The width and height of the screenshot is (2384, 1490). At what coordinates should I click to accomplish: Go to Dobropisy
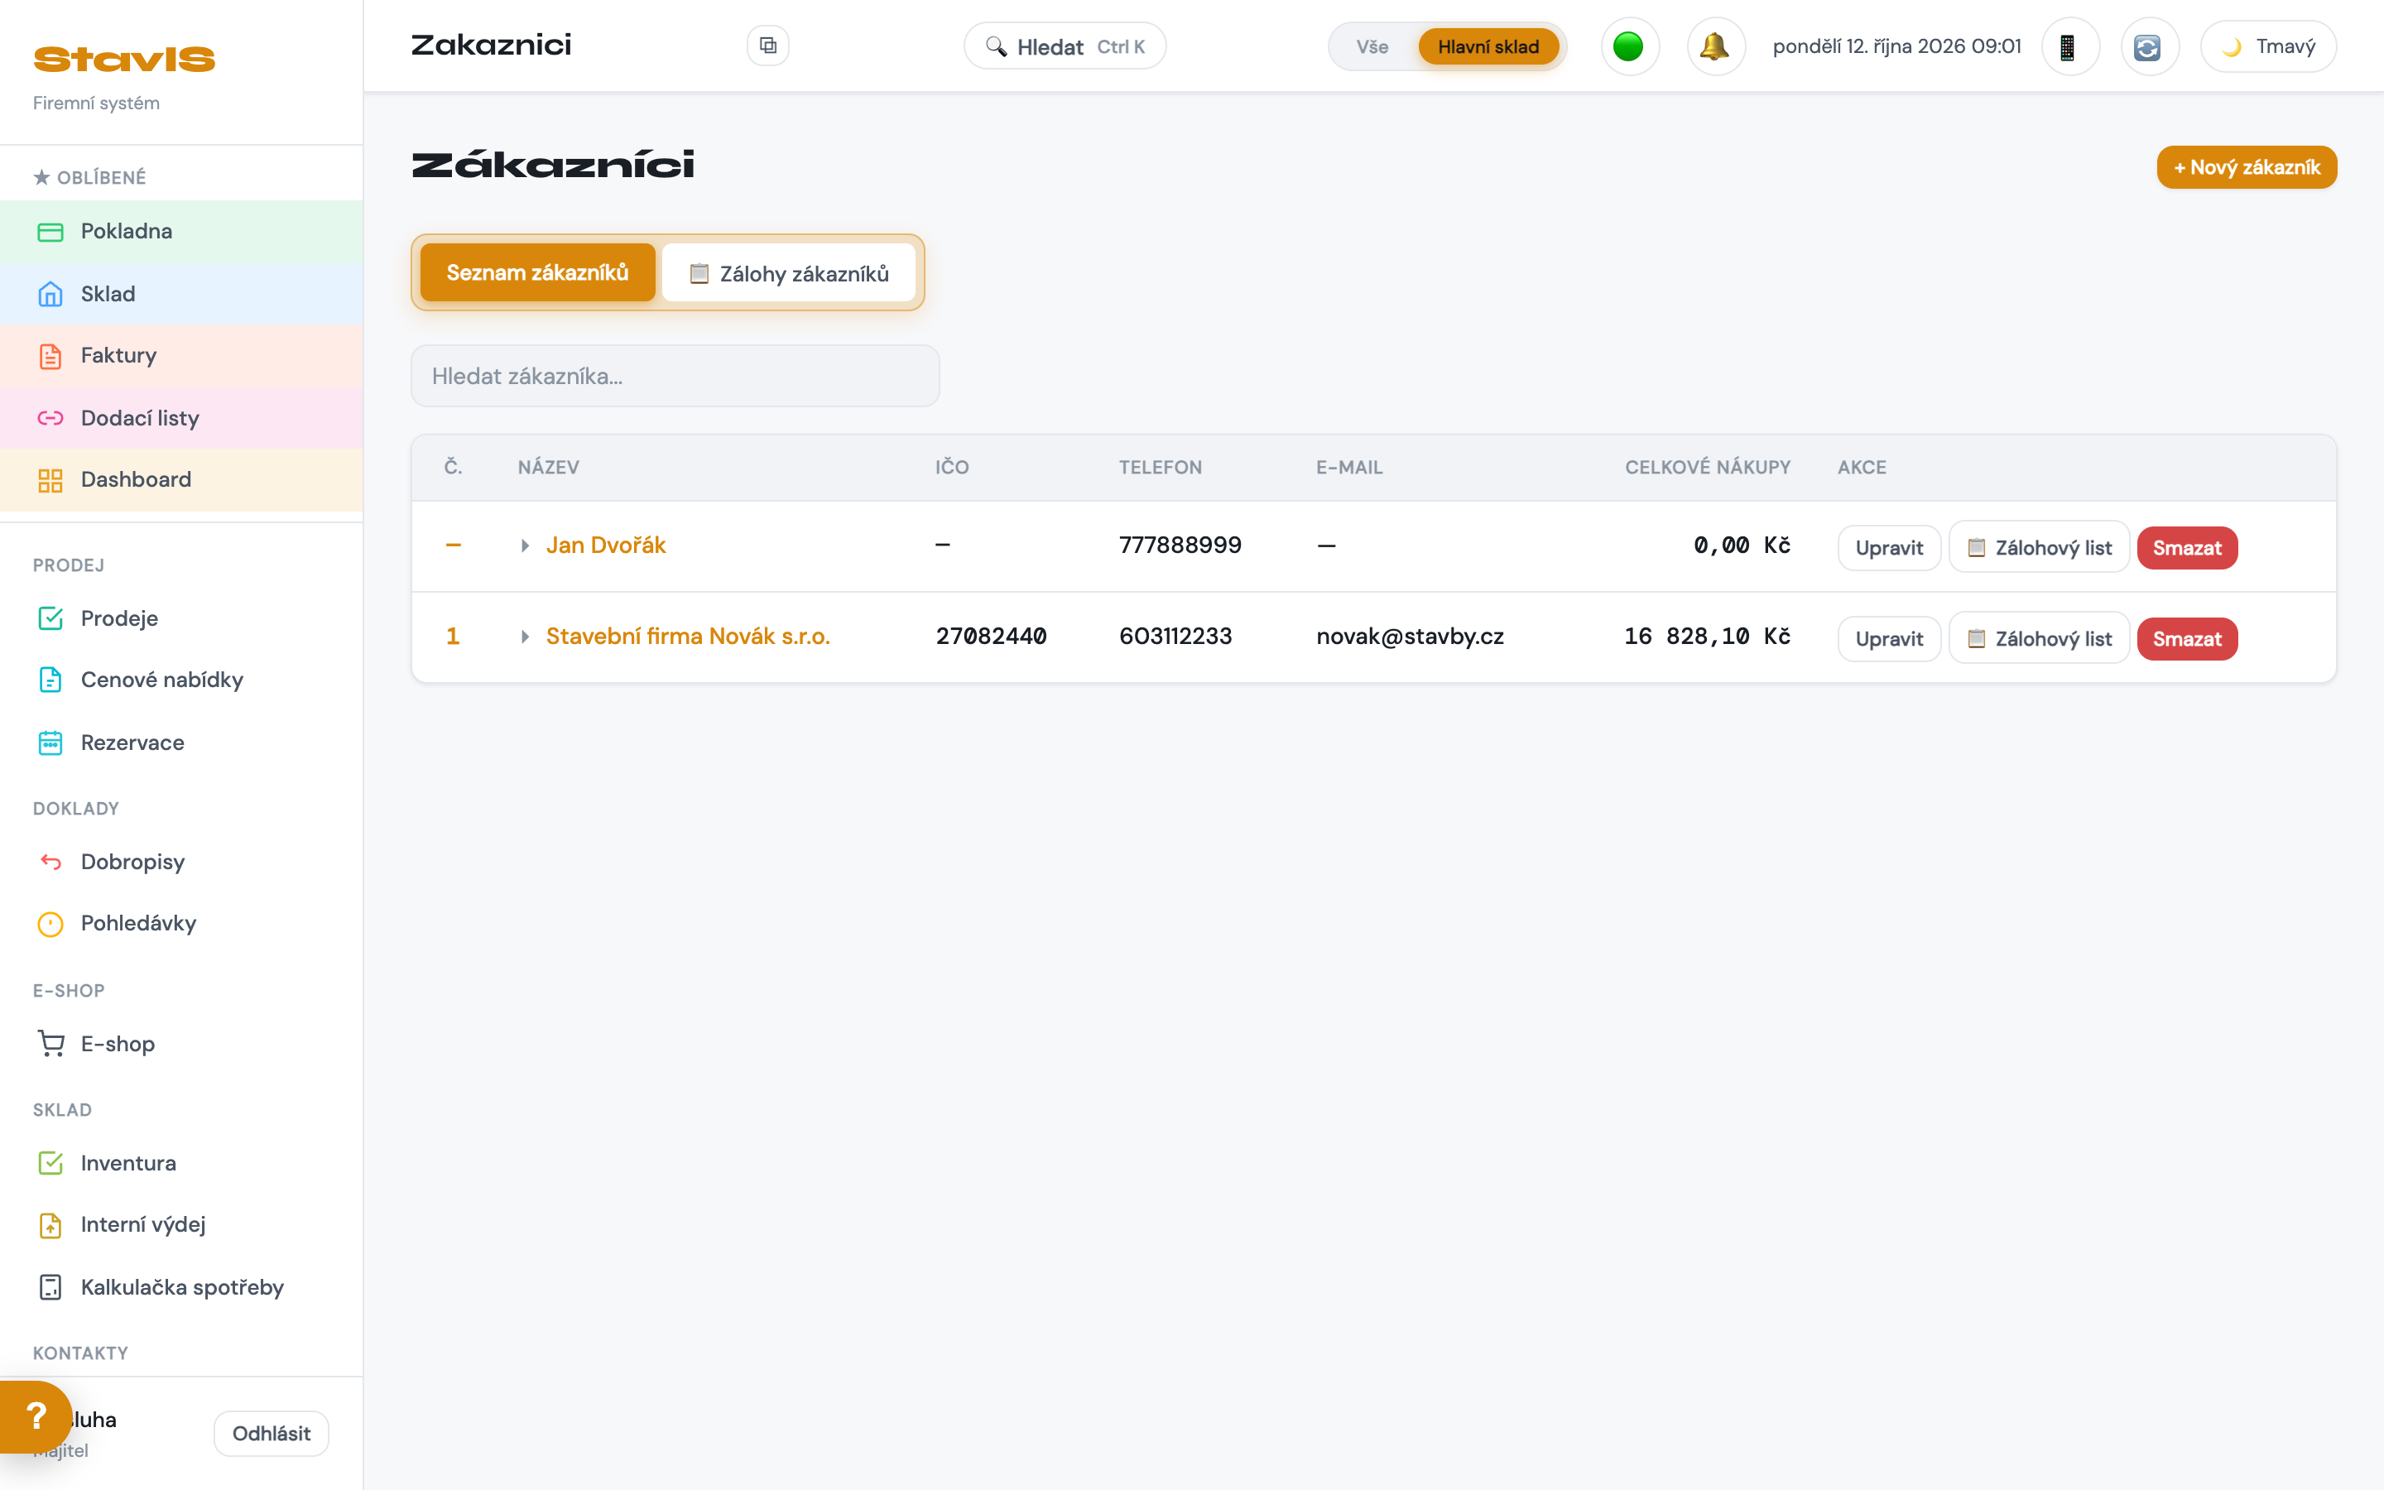(x=181, y=863)
